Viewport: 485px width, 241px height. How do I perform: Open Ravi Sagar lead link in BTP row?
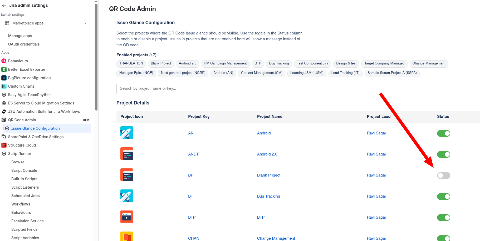[376, 217]
